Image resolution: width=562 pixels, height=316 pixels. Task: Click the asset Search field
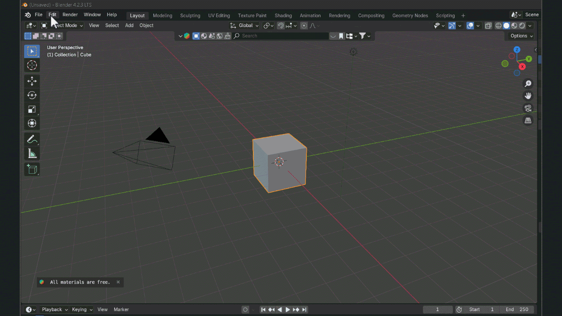pos(281,36)
